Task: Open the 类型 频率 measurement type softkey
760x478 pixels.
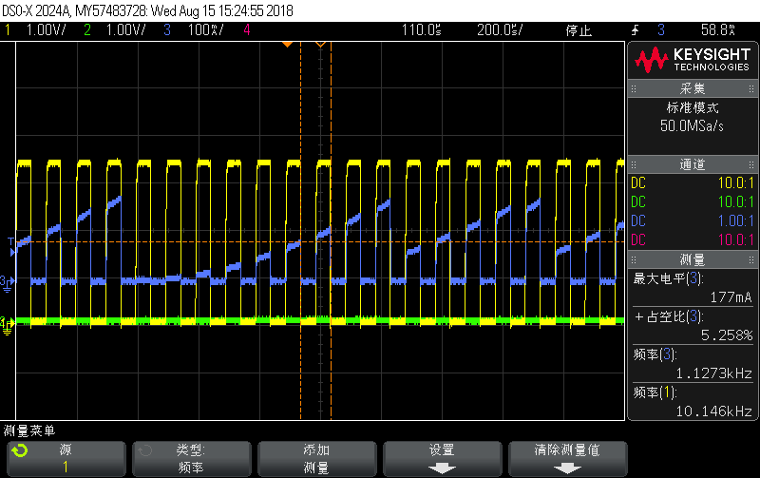Action: [192, 459]
